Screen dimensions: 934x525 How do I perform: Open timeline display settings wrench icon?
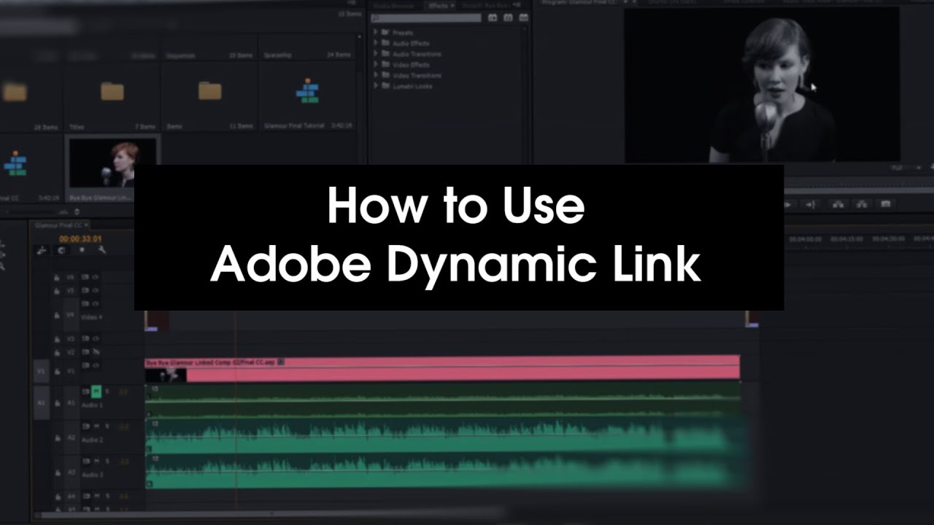pyautogui.click(x=101, y=250)
